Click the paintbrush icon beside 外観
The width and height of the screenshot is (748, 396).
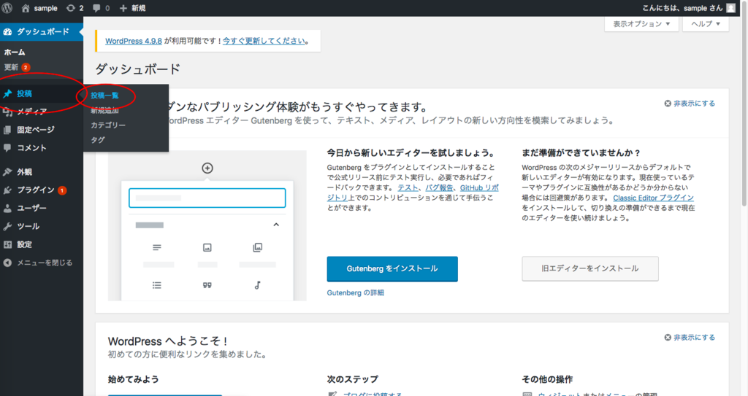click(x=7, y=172)
